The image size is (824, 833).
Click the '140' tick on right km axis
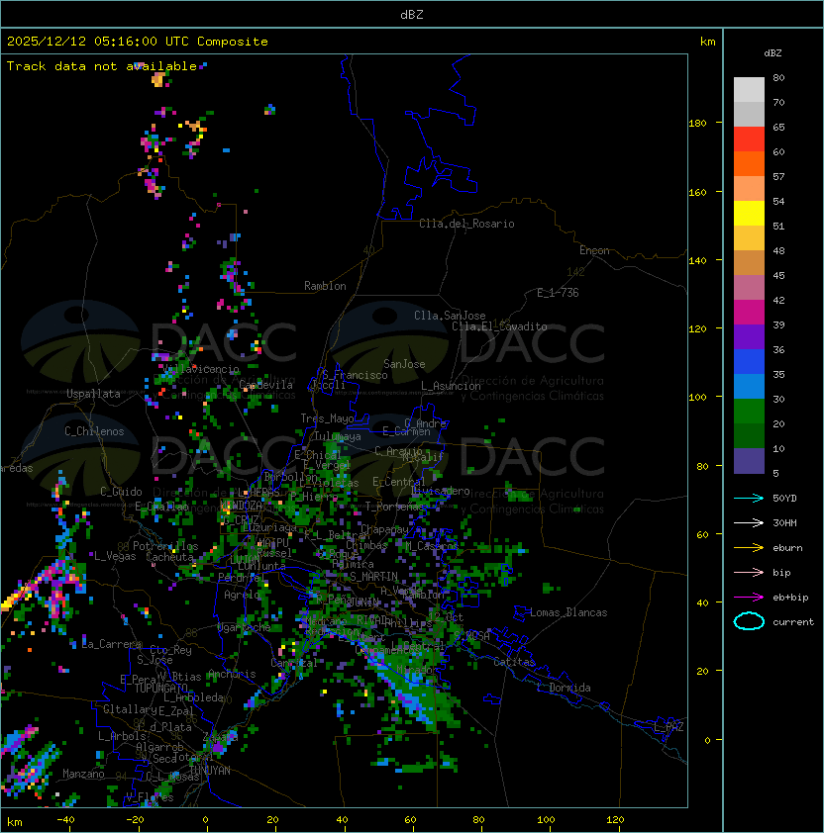click(x=697, y=261)
